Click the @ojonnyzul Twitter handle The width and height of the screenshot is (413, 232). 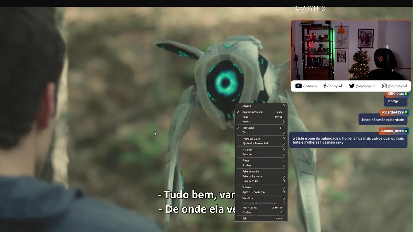pyautogui.click(x=365, y=86)
